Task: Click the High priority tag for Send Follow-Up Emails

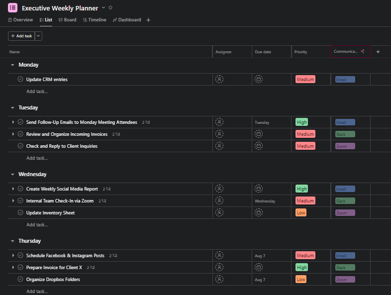Action: (301, 122)
